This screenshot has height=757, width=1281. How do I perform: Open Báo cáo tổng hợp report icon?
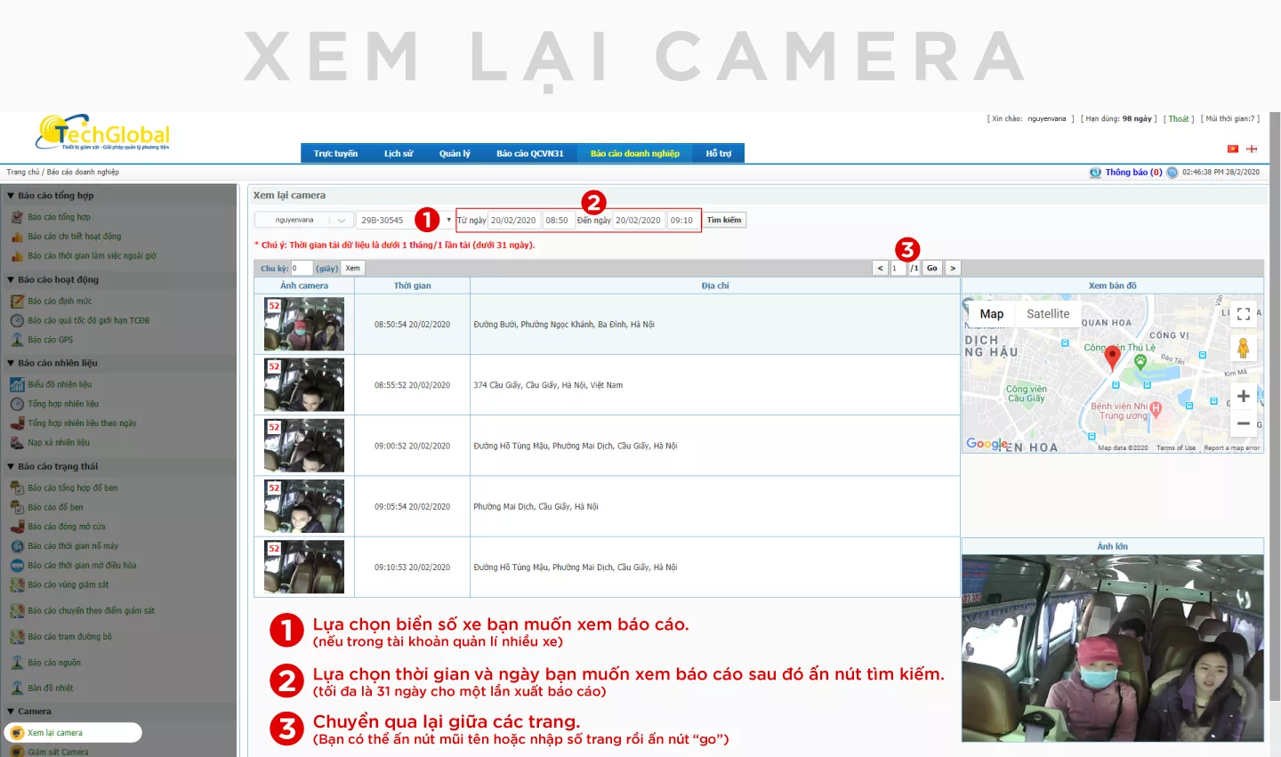(17, 217)
